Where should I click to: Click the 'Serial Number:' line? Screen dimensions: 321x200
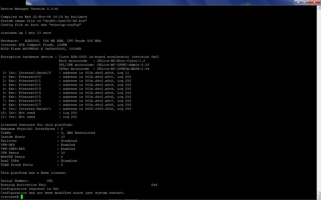click(x=27, y=181)
